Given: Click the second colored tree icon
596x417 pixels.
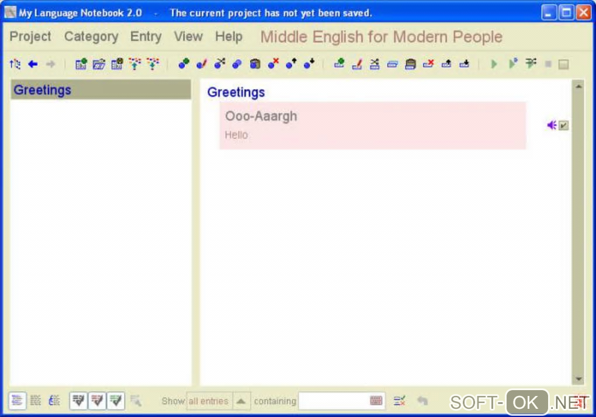Looking at the screenshot, I should [x=153, y=64].
